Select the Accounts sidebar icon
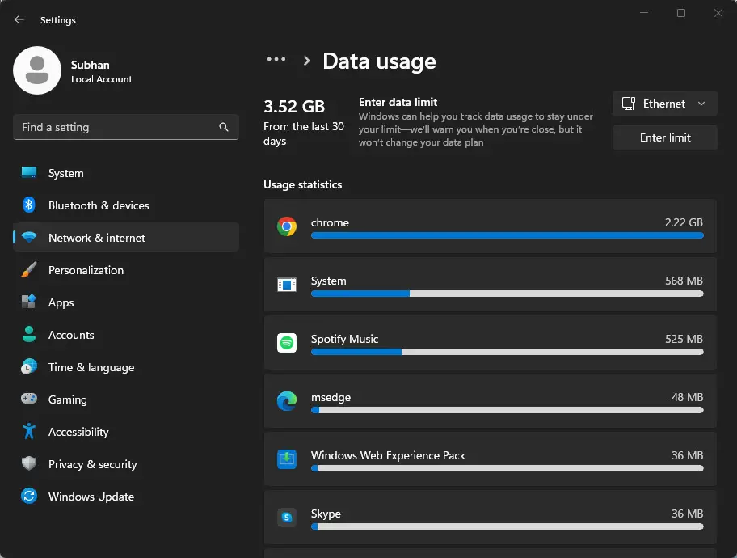 click(x=30, y=335)
